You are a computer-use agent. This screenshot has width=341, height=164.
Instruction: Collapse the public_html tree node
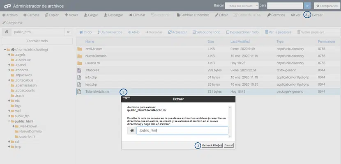pyautogui.click(x=9, y=121)
